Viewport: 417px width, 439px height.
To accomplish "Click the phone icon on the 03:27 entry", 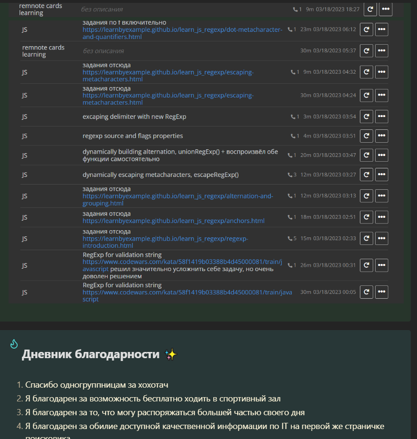I will (290, 175).
